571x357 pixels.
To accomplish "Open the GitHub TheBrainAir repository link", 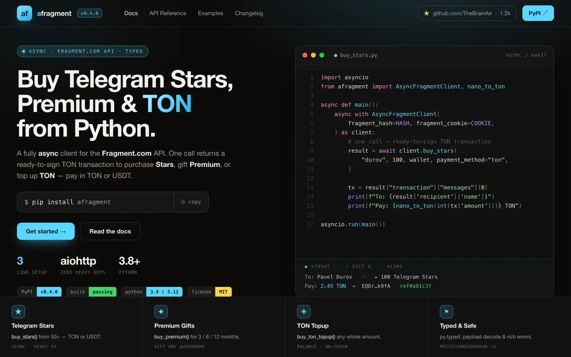I will pos(467,13).
